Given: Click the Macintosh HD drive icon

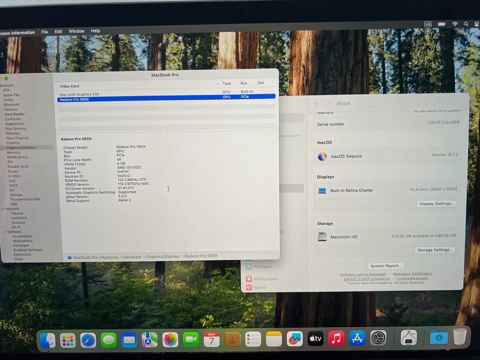Looking at the screenshot, I should click(x=322, y=237).
